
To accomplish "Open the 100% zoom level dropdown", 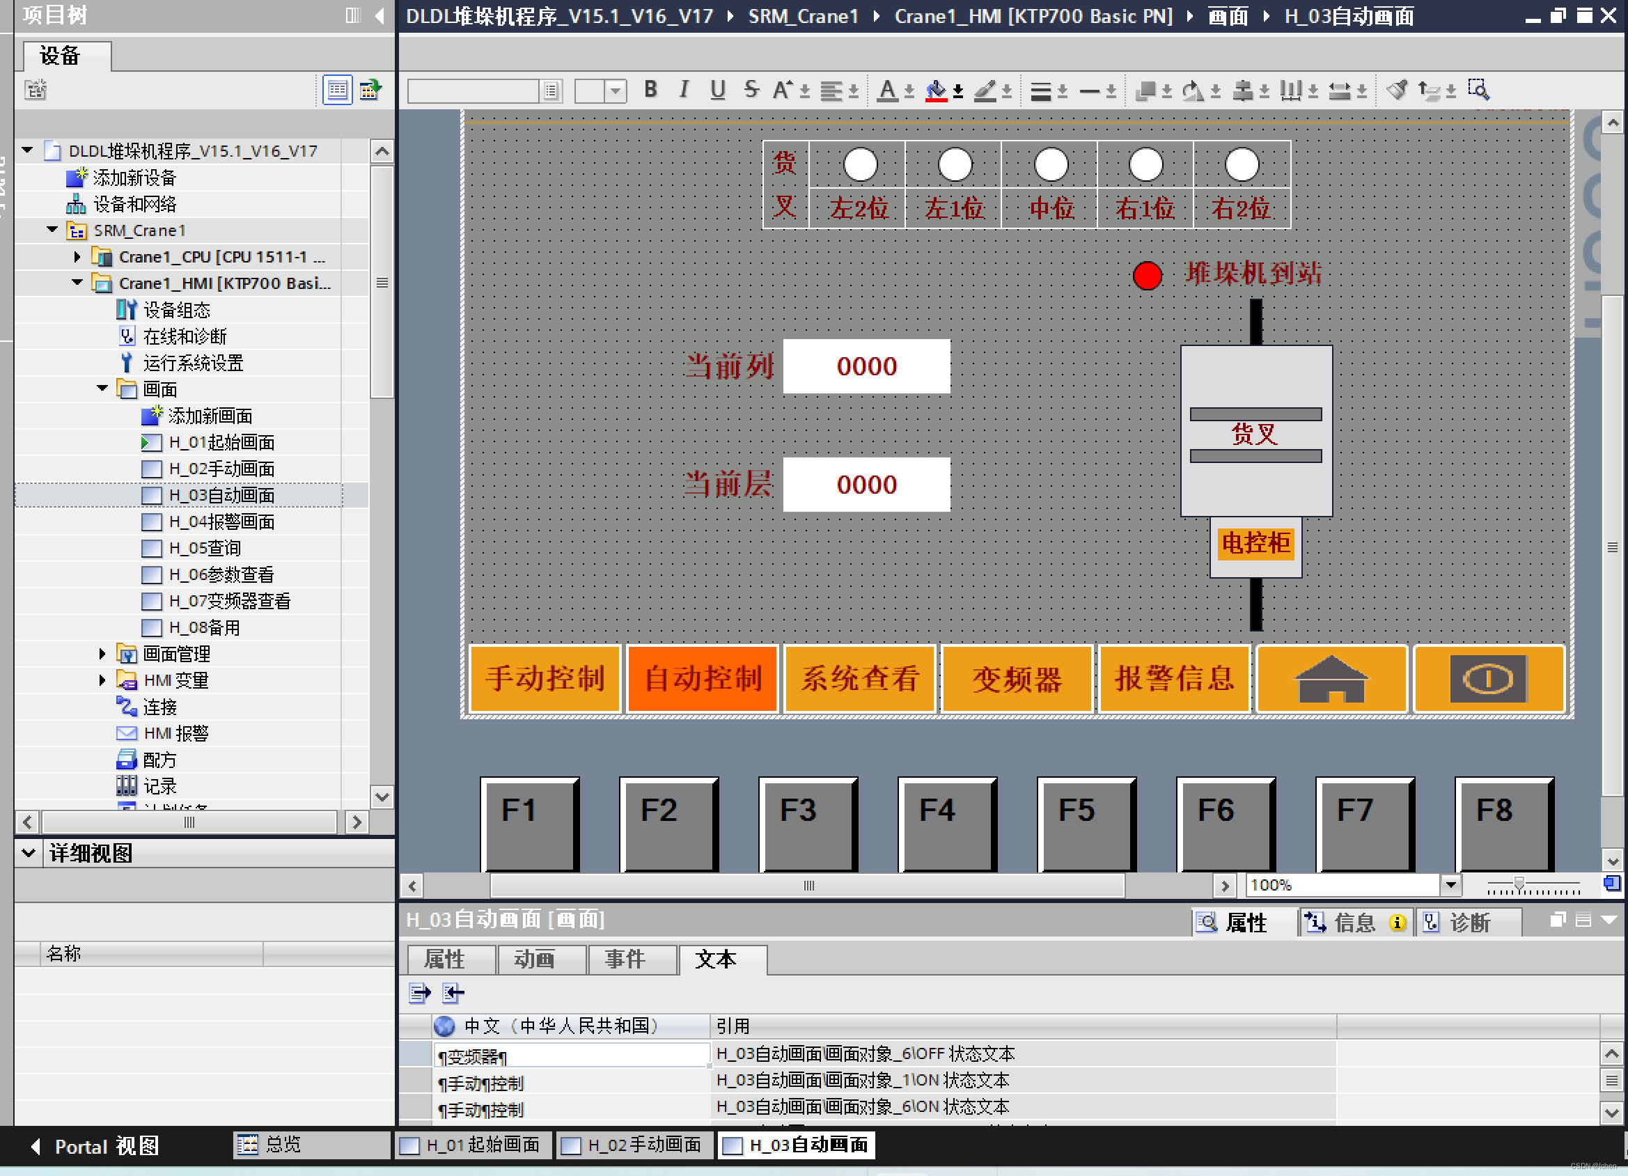I will pyautogui.click(x=1450, y=884).
